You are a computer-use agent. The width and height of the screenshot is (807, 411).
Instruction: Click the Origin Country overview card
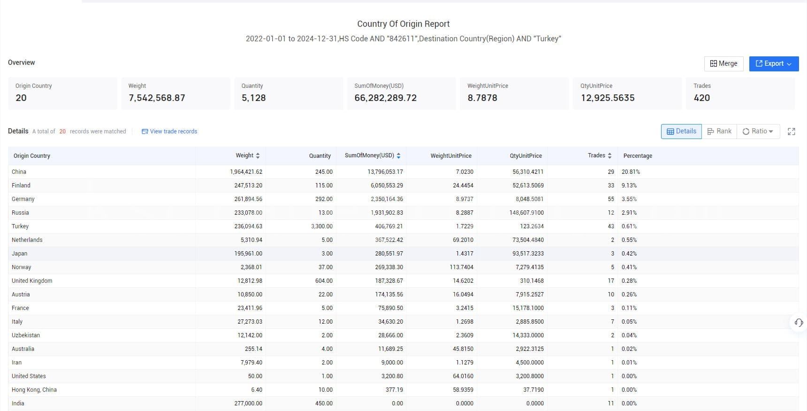(62, 93)
